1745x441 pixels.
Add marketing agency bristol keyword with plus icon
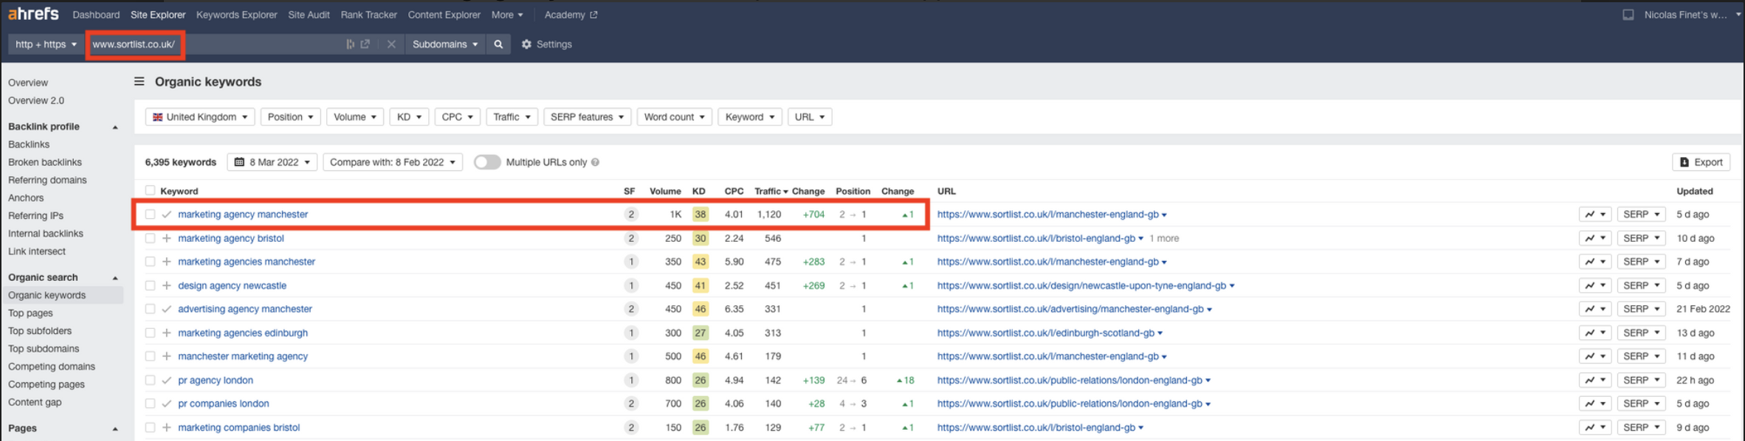coord(167,238)
